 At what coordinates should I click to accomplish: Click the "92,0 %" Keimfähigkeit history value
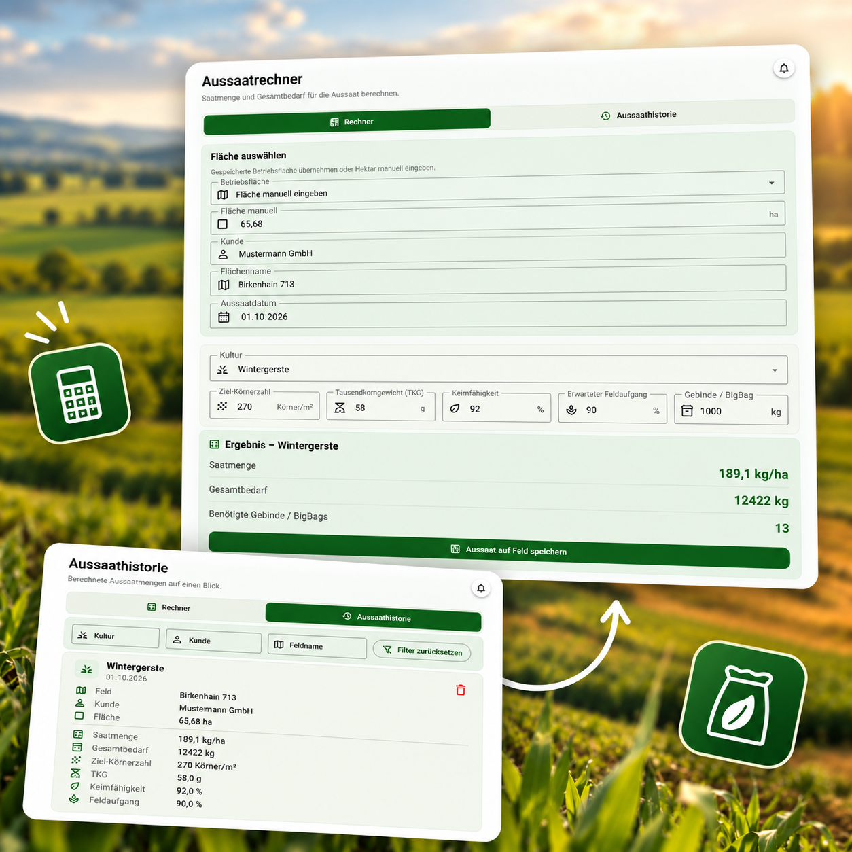point(190,791)
